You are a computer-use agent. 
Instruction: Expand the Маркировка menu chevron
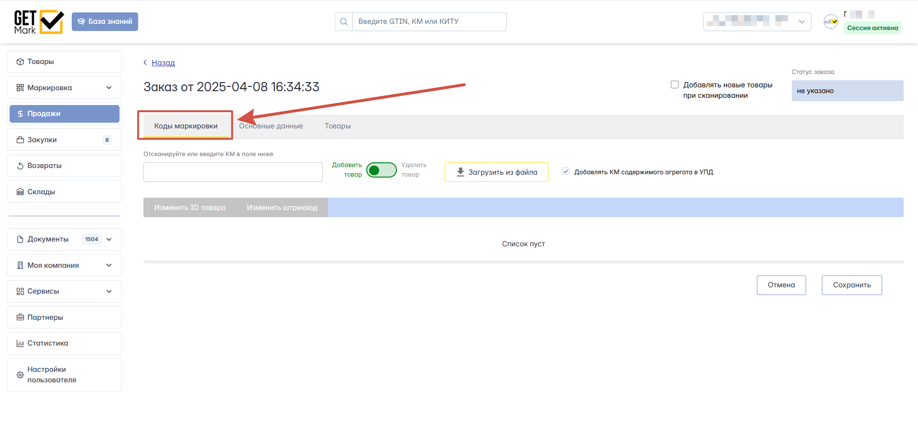pyautogui.click(x=109, y=88)
